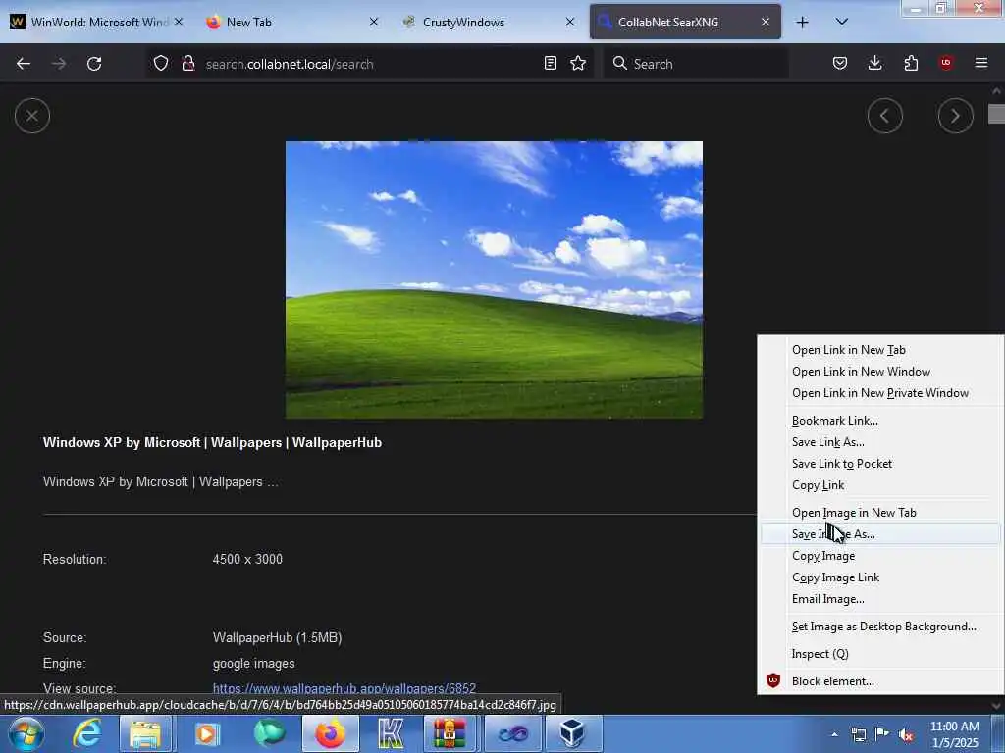The image size is (1005, 753).
Task: Open the WinRAR taskbar icon
Action: click(x=450, y=733)
